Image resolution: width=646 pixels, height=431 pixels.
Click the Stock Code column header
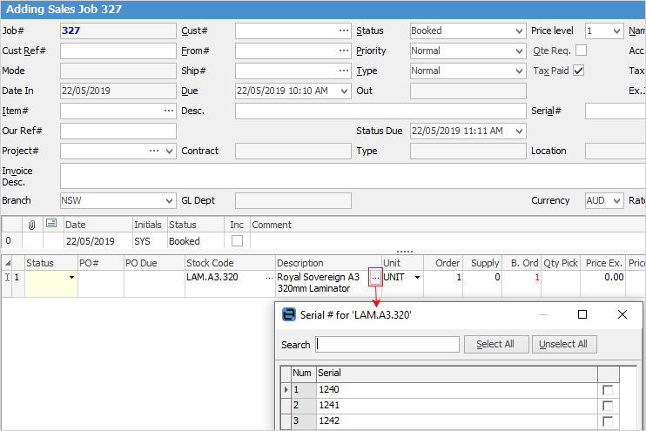pos(229,263)
